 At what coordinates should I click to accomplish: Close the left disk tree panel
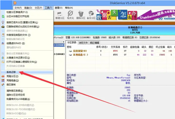coord(64,42)
